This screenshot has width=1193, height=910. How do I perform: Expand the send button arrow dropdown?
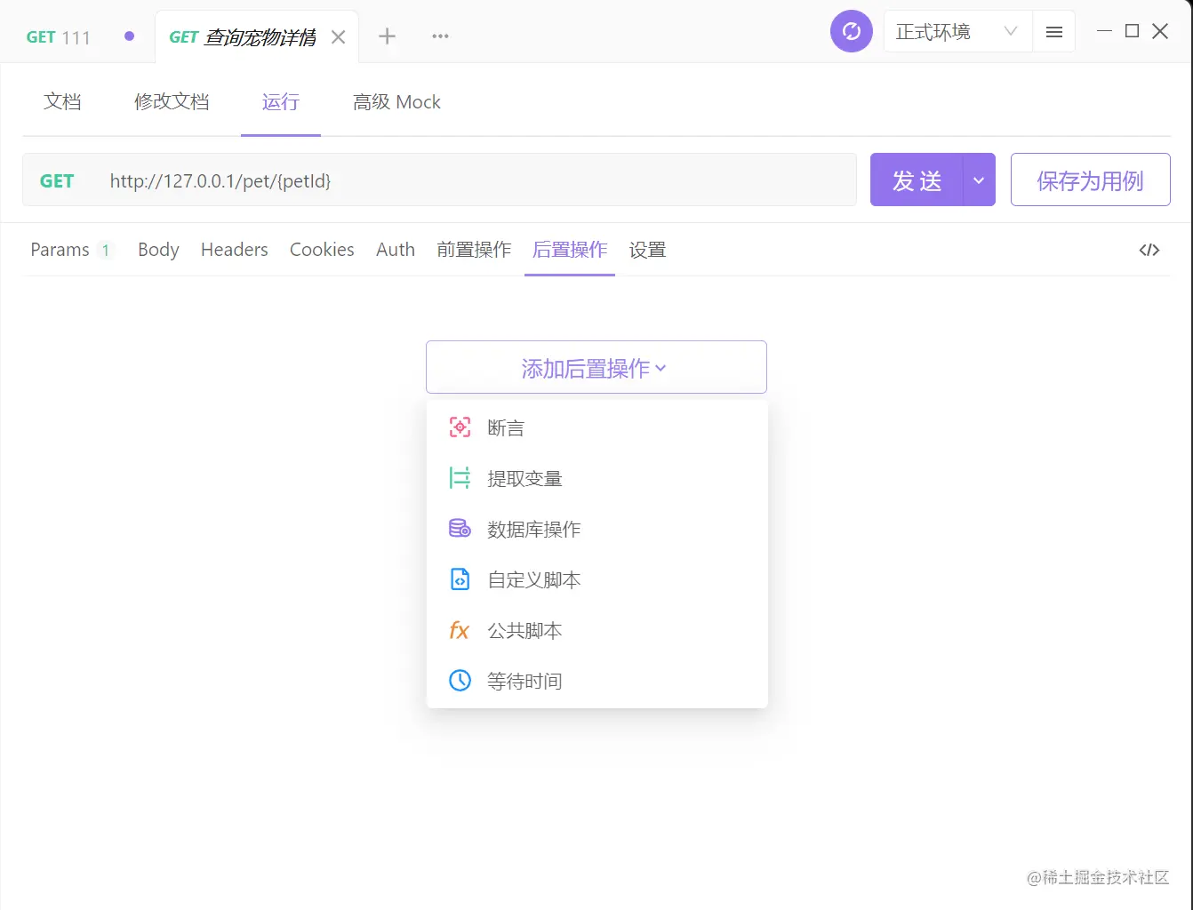[x=979, y=180]
